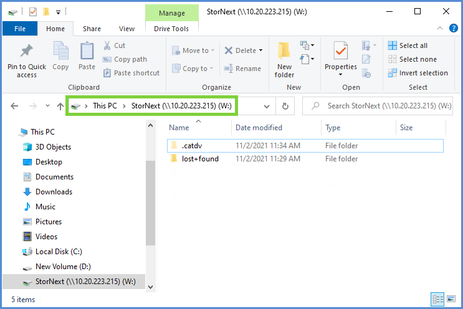
Task: Click the Forward navigation arrow
Action: point(33,106)
